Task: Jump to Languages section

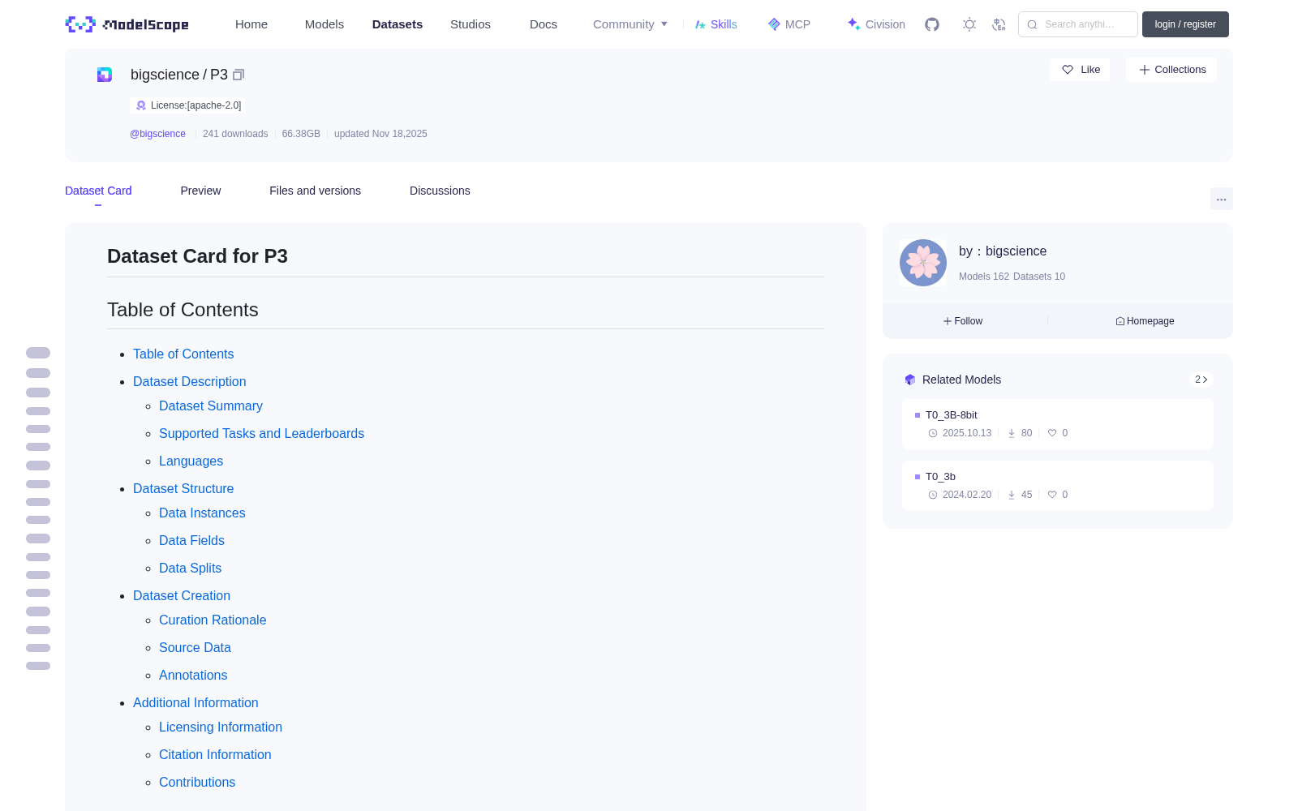Action: (x=191, y=461)
